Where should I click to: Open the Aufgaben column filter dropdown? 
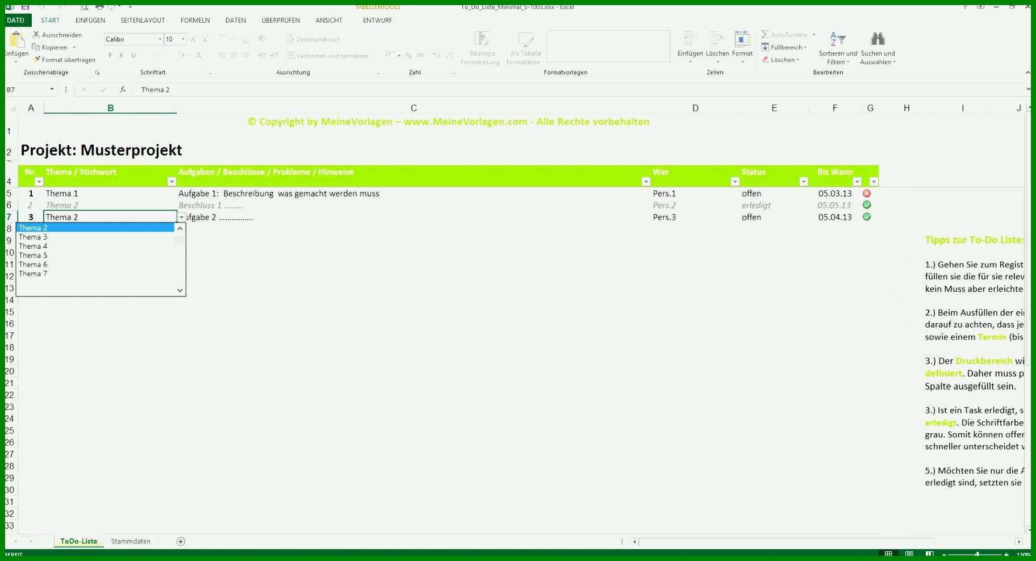646,182
